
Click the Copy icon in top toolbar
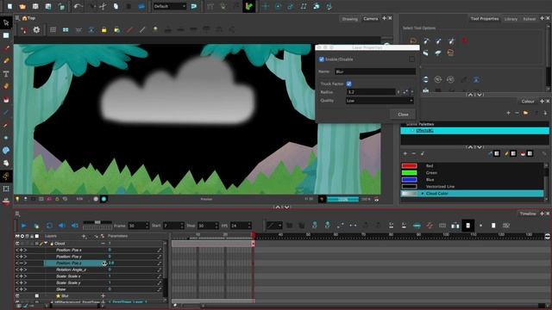[x=116, y=6]
